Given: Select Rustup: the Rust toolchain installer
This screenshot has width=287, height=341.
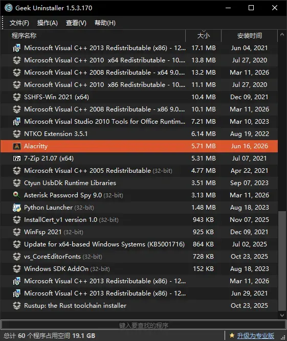Looking at the screenshot, I should [75, 306].
